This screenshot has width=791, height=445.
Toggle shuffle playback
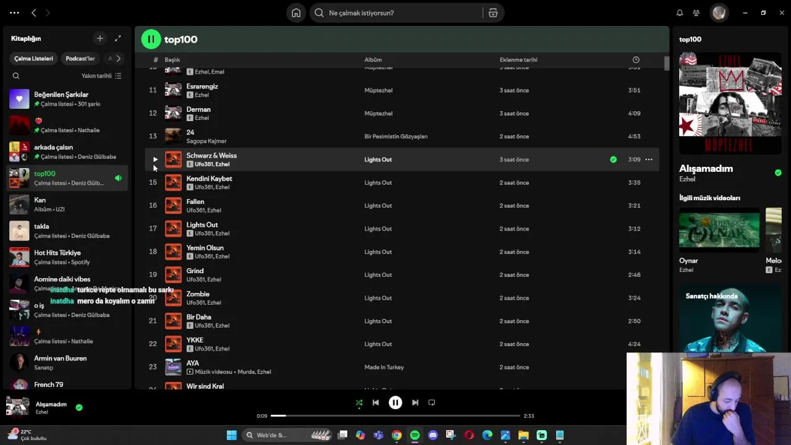point(359,402)
